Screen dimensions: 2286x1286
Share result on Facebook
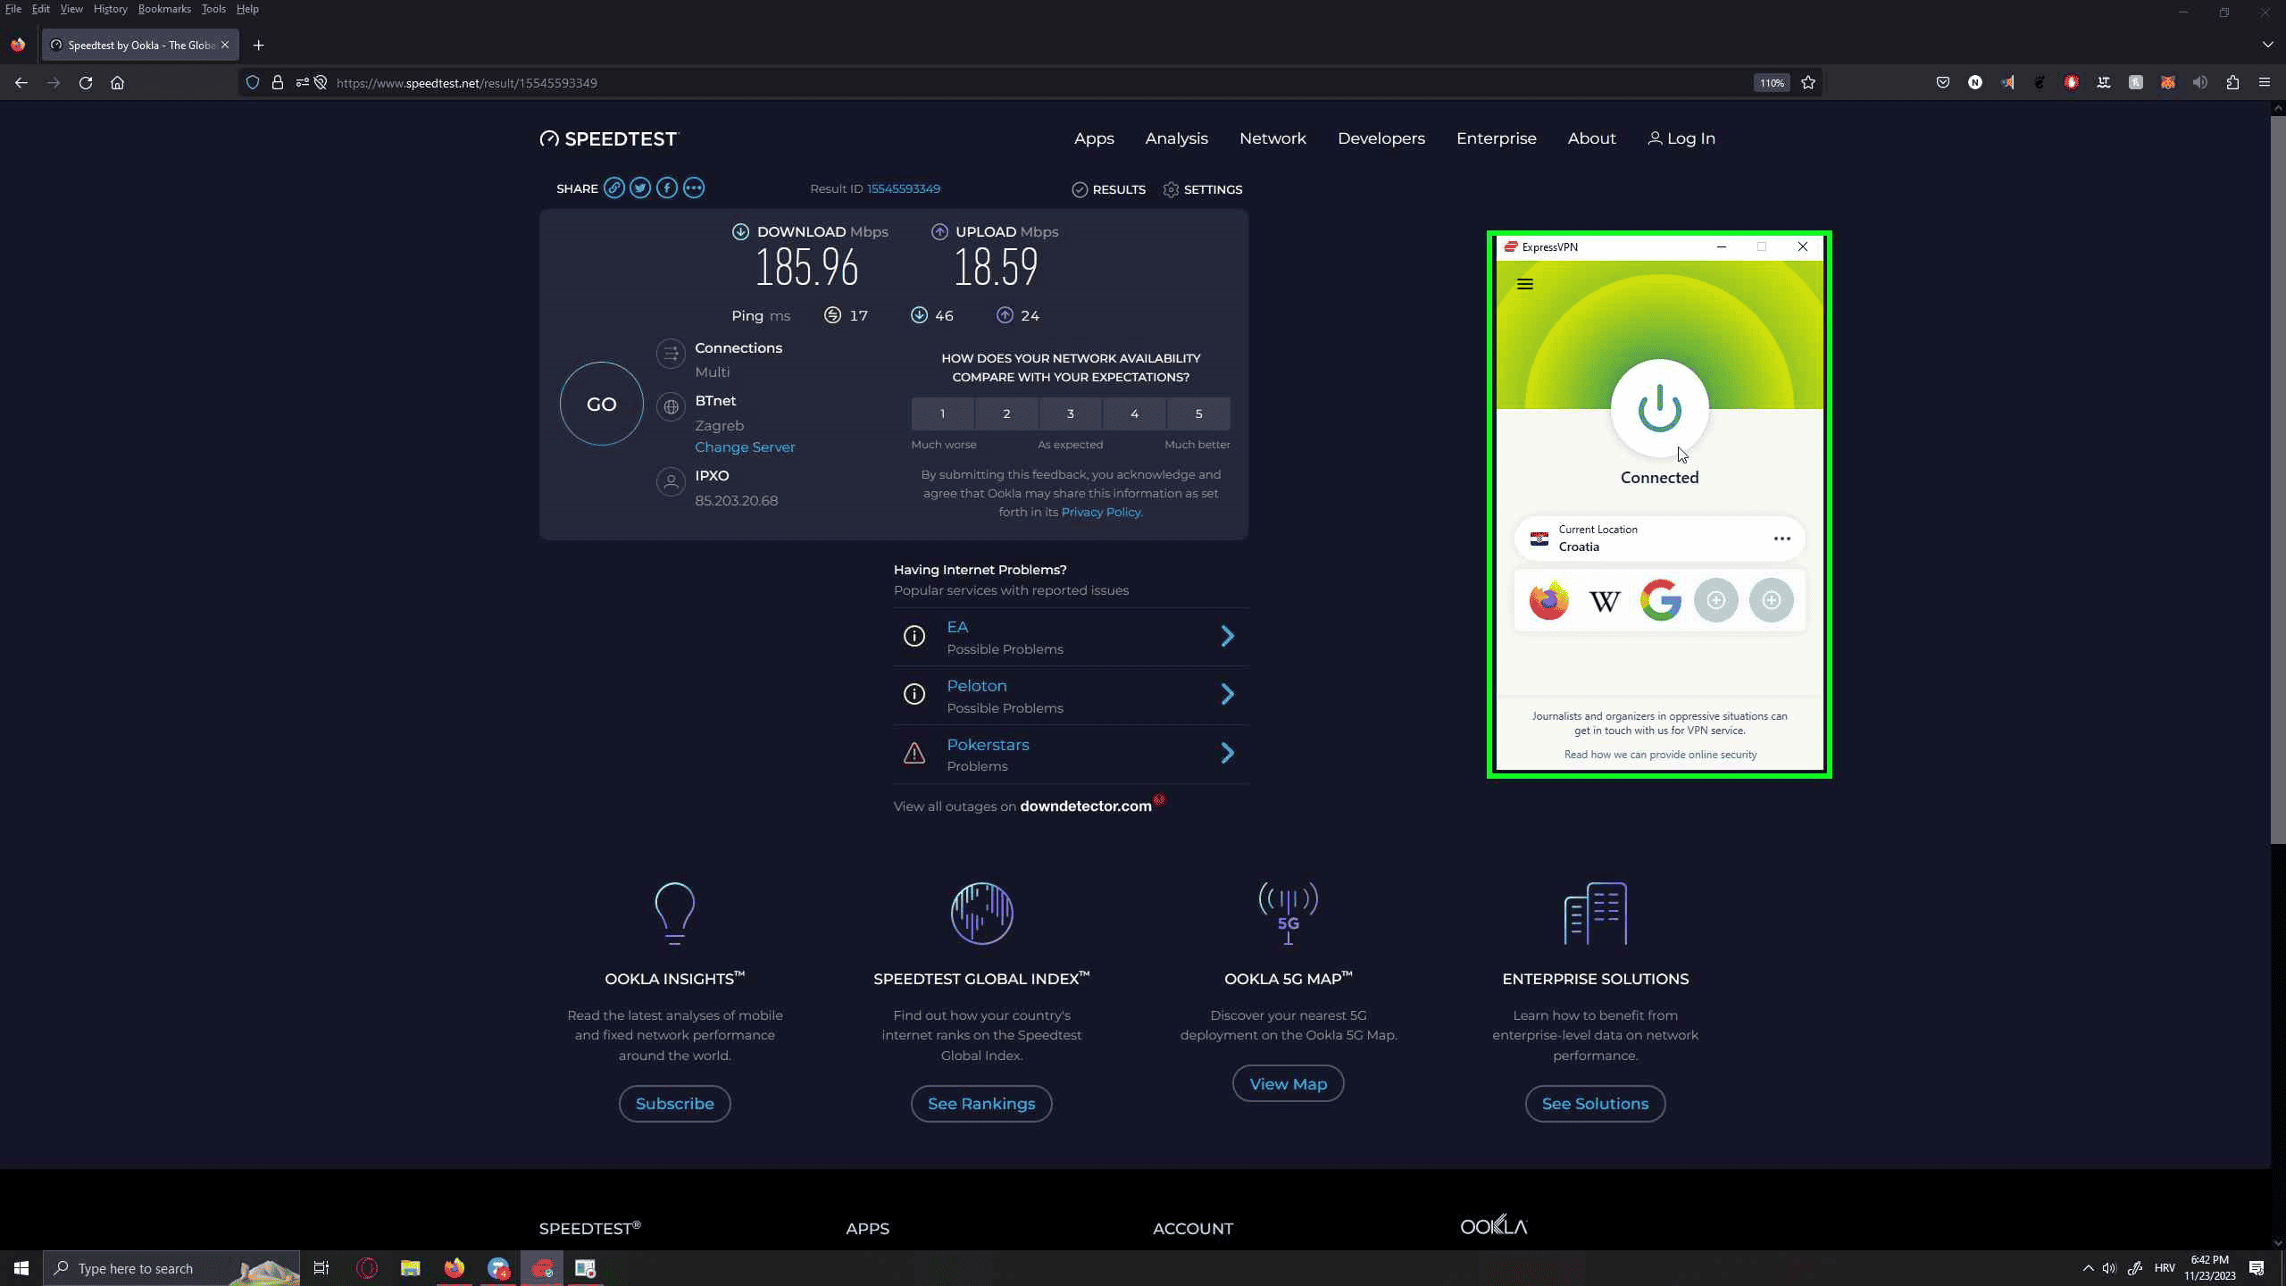pyautogui.click(x=667, y=188)
